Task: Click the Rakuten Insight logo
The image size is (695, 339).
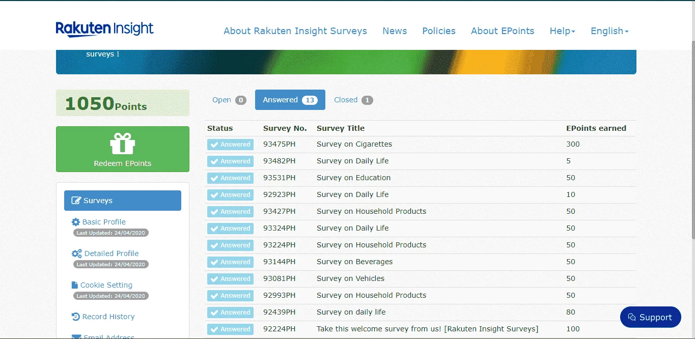Action: [x=104, y=29]
